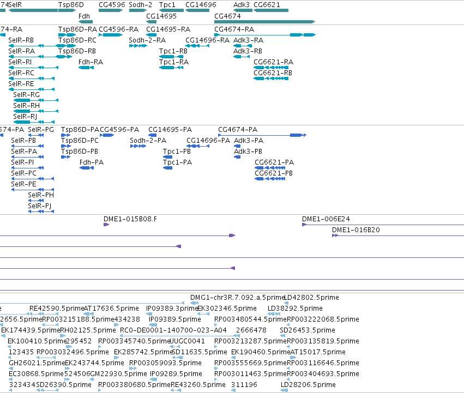464x393 pixels.
Task: Open protein SelR-PJ label
Action: coord(40,205)
